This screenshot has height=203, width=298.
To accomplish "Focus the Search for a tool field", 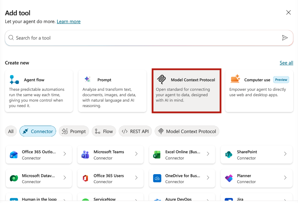I will 149,38.
